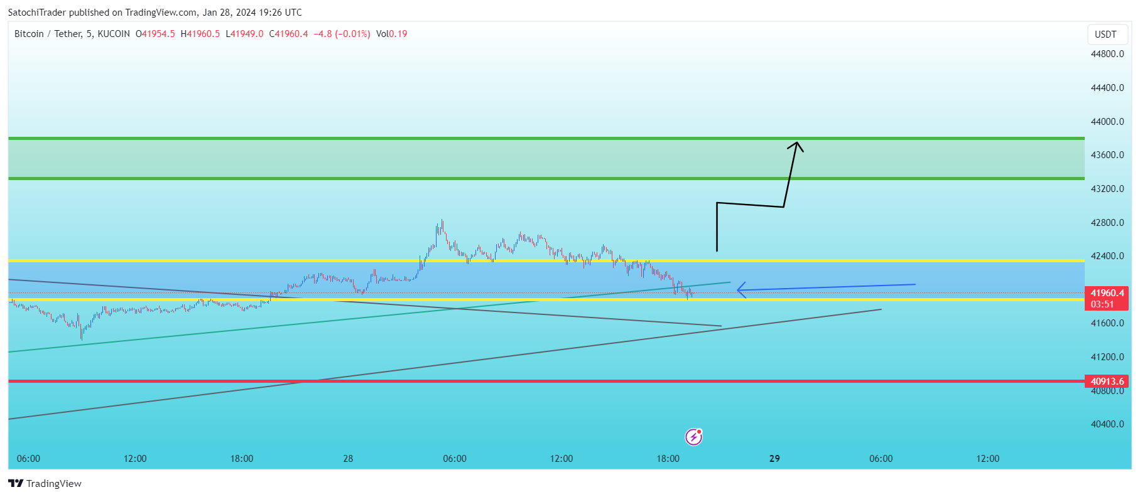
Task: Click the 44400.0 price axis label
Action: coord(1107,88)
